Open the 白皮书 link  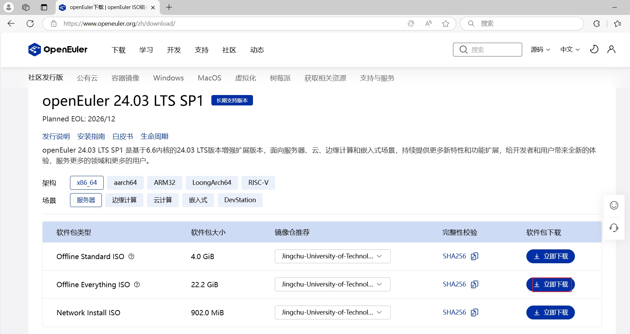click(123, 136)
